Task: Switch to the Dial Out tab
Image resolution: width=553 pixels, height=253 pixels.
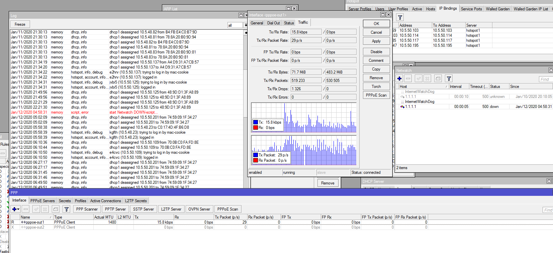Action: click(x=273, y=23)
